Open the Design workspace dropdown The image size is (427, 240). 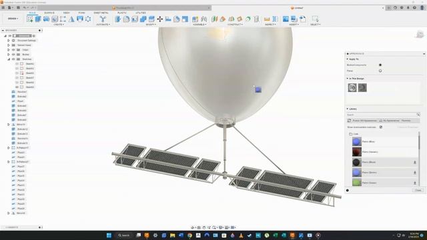[x=13, y=19]
